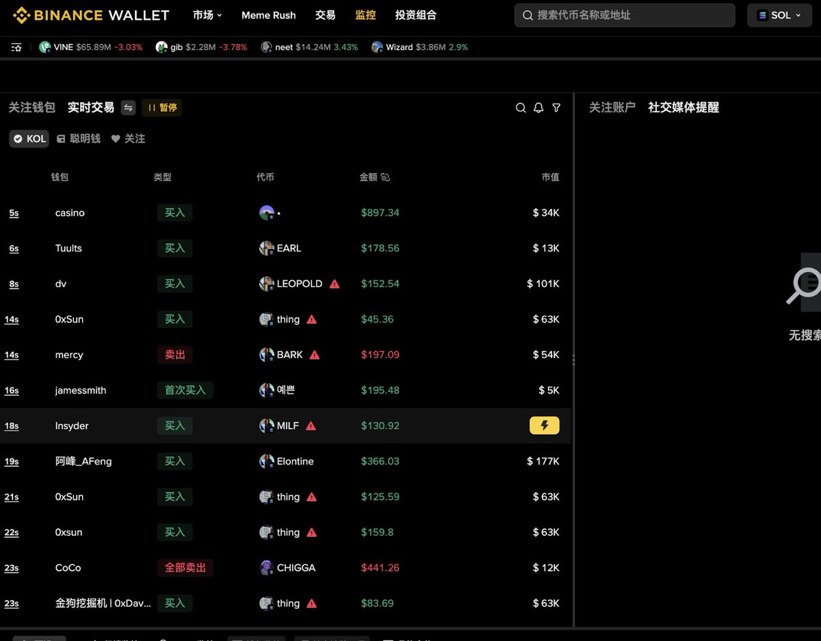
Task: Click the panel divider handle
Action: (x=573, y=359)
